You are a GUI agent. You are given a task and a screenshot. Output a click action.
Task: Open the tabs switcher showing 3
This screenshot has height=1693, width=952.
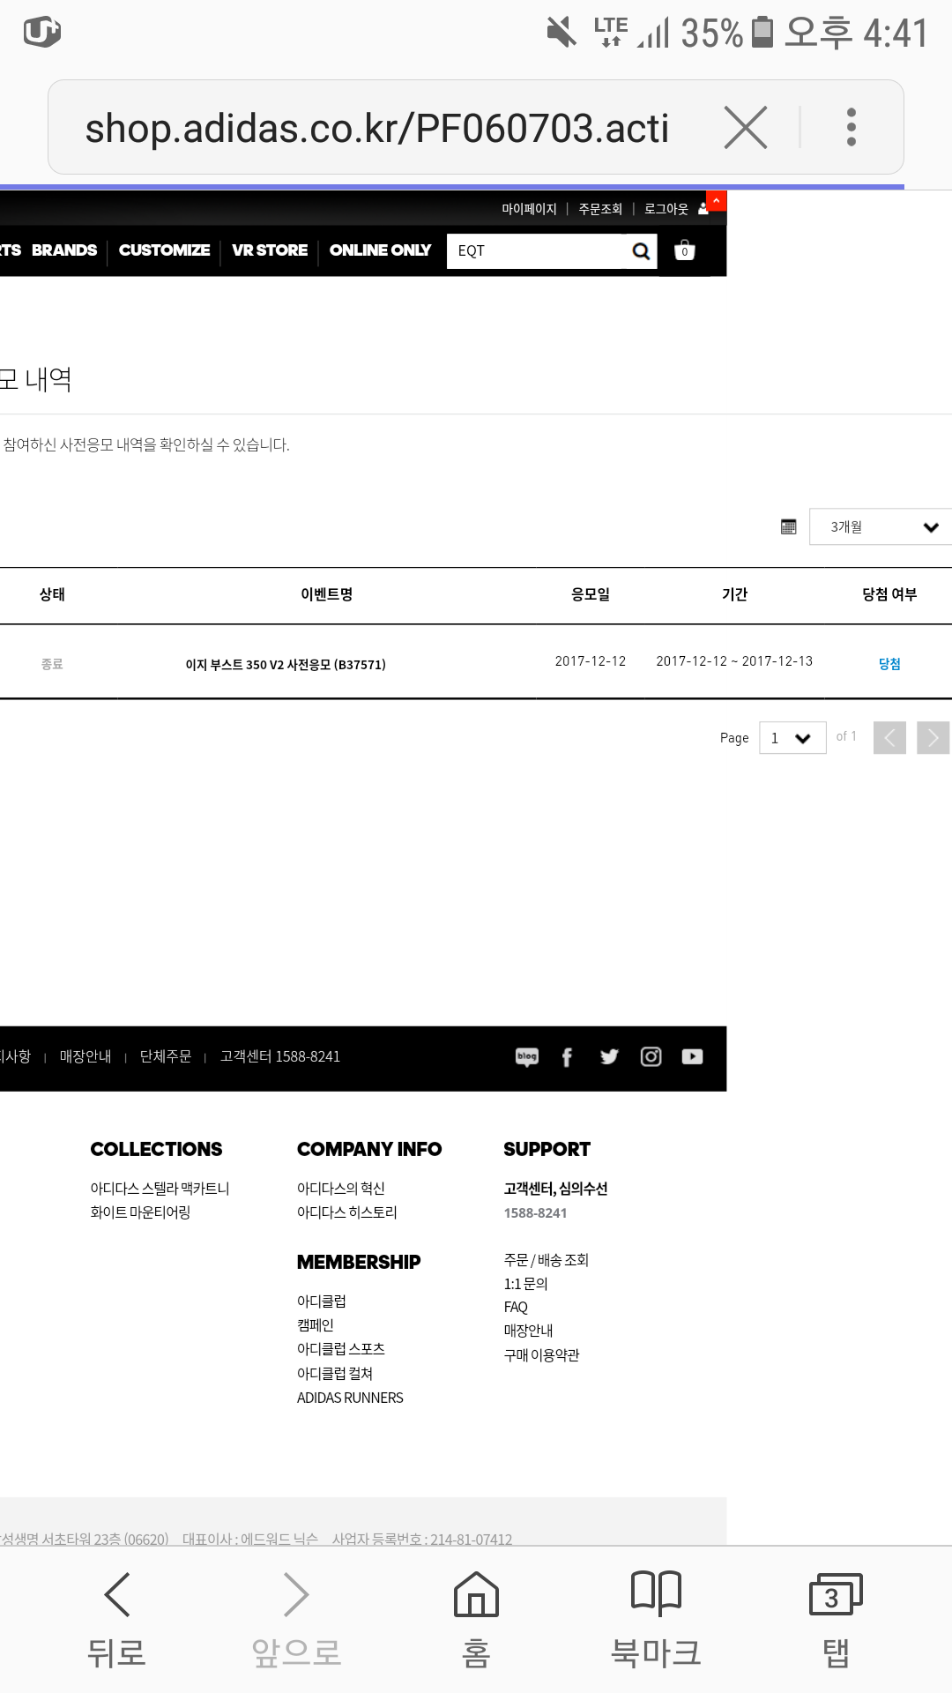point(836,1621)
